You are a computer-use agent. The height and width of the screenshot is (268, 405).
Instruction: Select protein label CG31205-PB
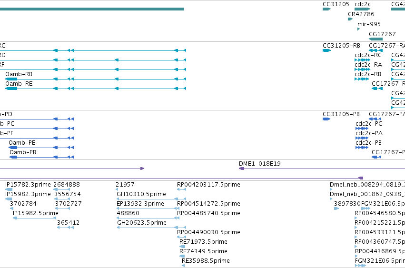[x=341, y=114]
